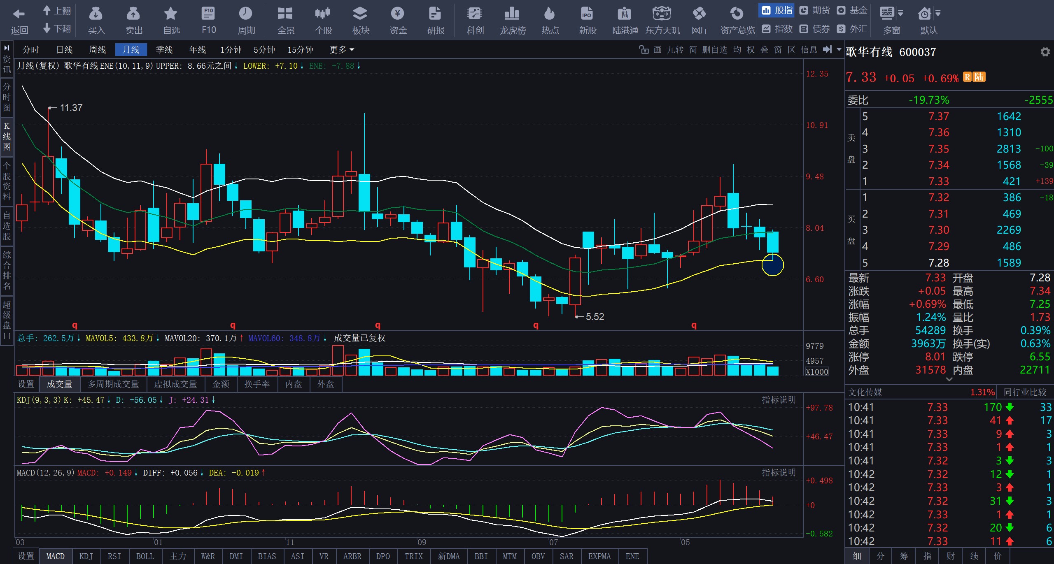Click the 买入 buy icon

point(96,14)
